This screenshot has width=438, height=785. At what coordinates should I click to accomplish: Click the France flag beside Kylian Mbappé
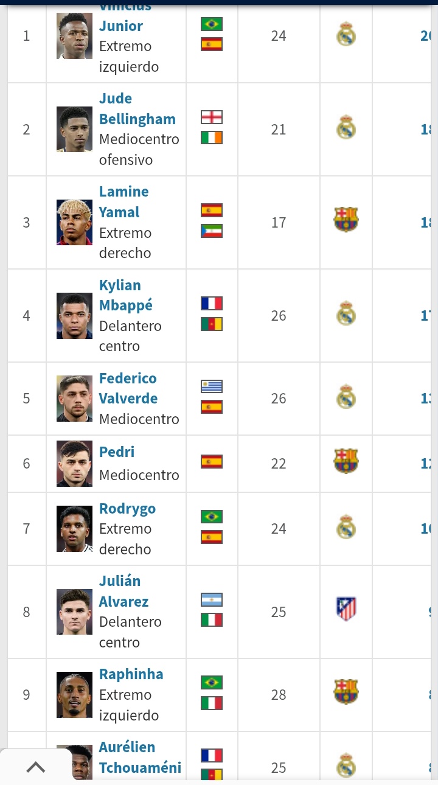[212, 304]
